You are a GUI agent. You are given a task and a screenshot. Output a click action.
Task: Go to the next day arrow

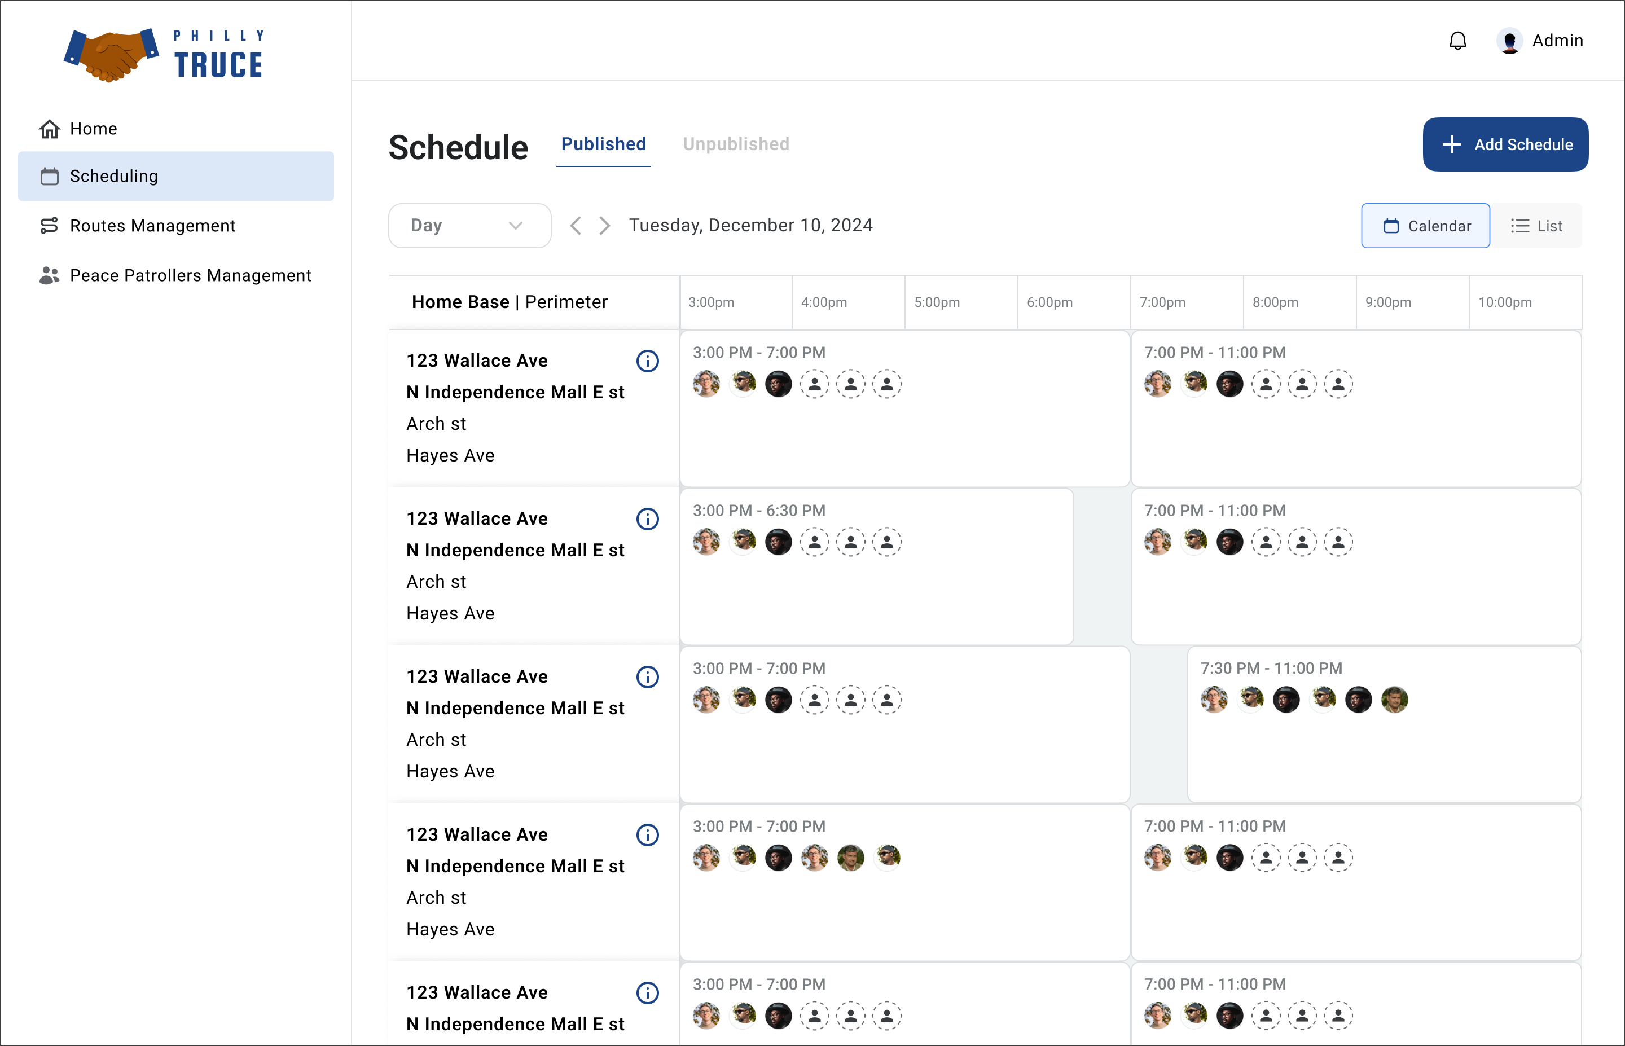coord(604,226)
